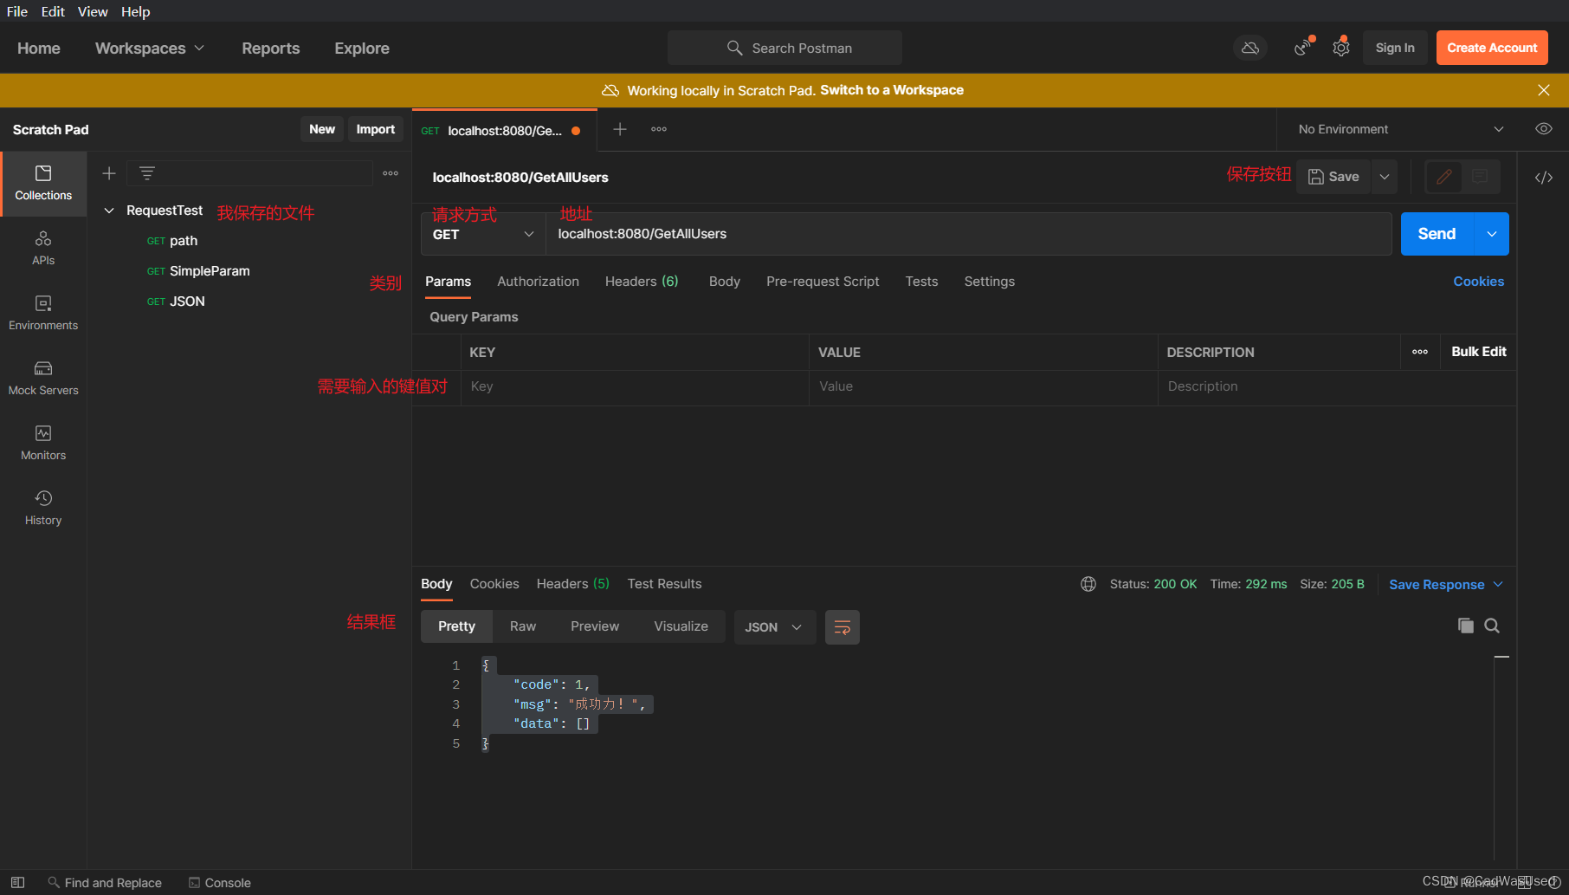The image size is (1569, 895).
Task: Open the Edit menu
Action: point(53,11)
